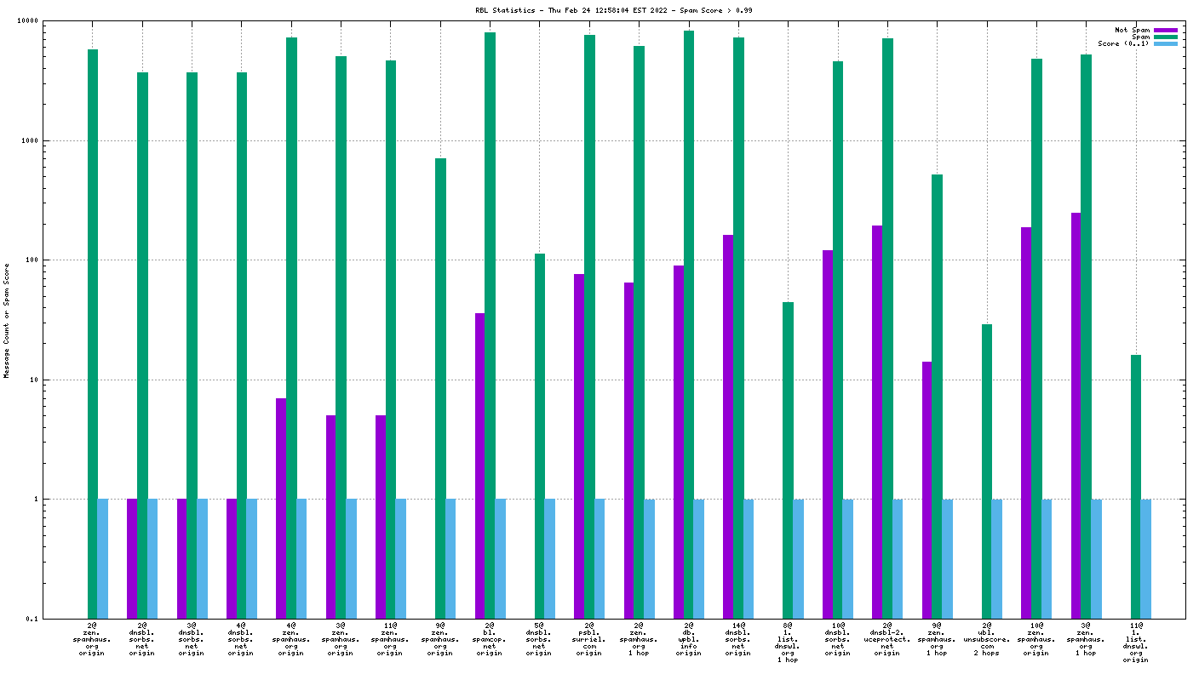Image resolution: width=1199 pixels, height=674 pixels.
Task: Select the ubl.unsubscore.com 2 hops axis label
Action: 986,639
